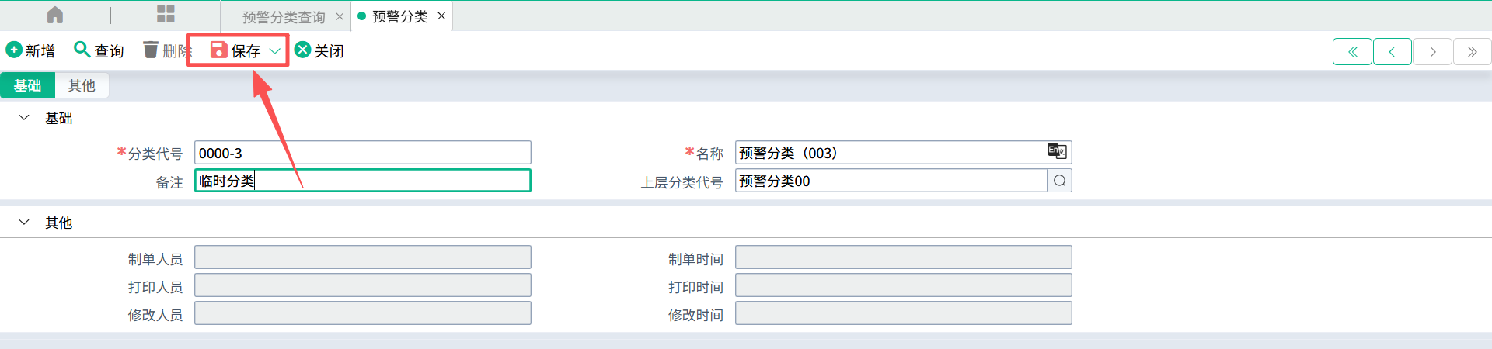The height and width of the screenshot is (349, 1492).
Task: Go to the first record
Action: (x=1353, y=52)
